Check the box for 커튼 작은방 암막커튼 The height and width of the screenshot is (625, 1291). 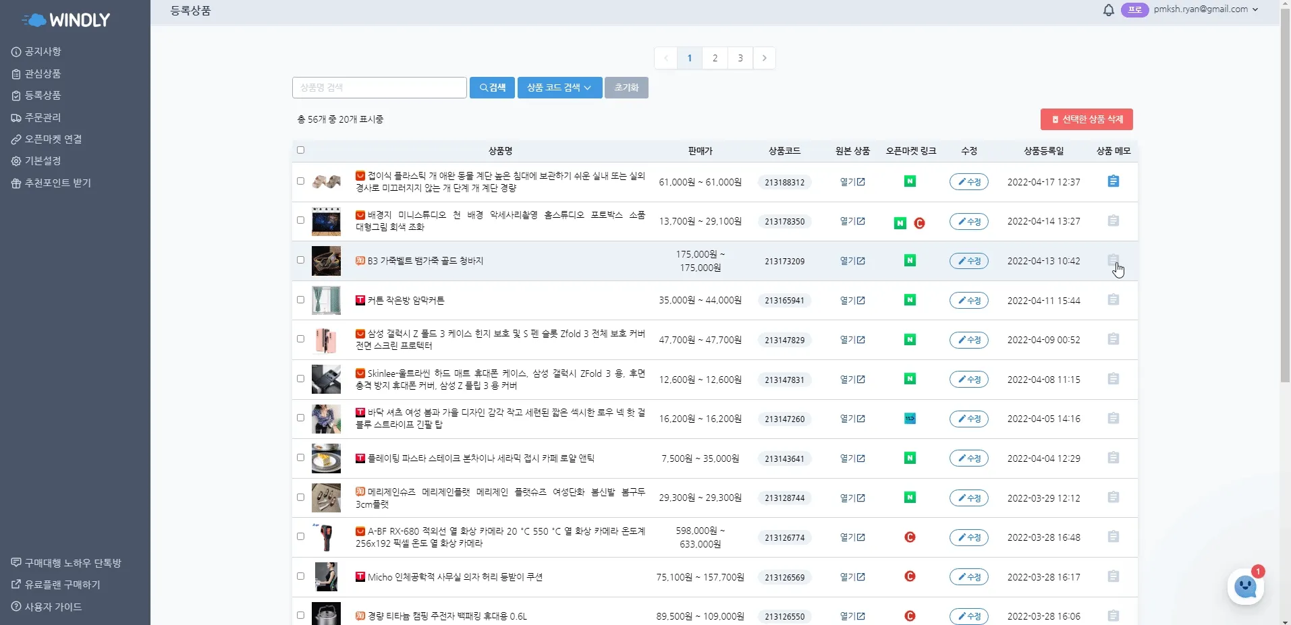point(300,300)
